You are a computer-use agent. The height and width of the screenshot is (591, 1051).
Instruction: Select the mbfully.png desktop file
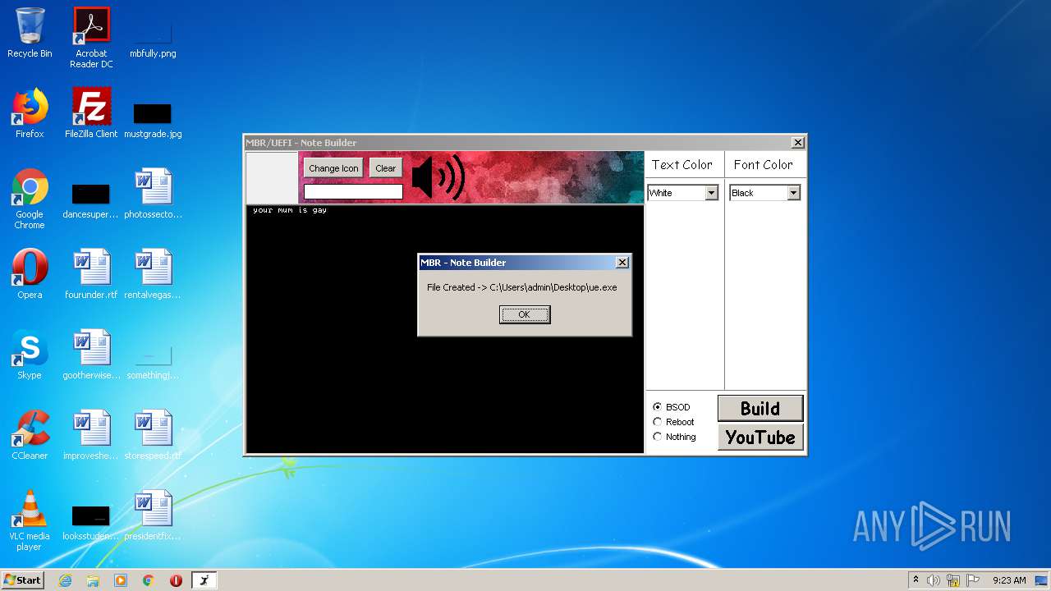click(x=153, y=38)
